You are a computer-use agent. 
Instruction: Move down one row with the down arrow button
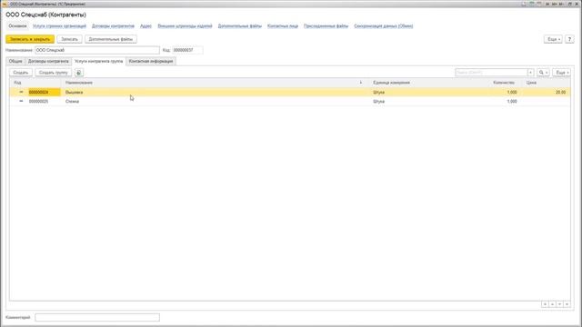pyautogui.click(x=559, y=304)
